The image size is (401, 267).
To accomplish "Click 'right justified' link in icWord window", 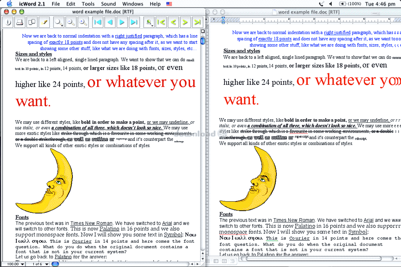I will pyautogui.click(x=128, y=36).
